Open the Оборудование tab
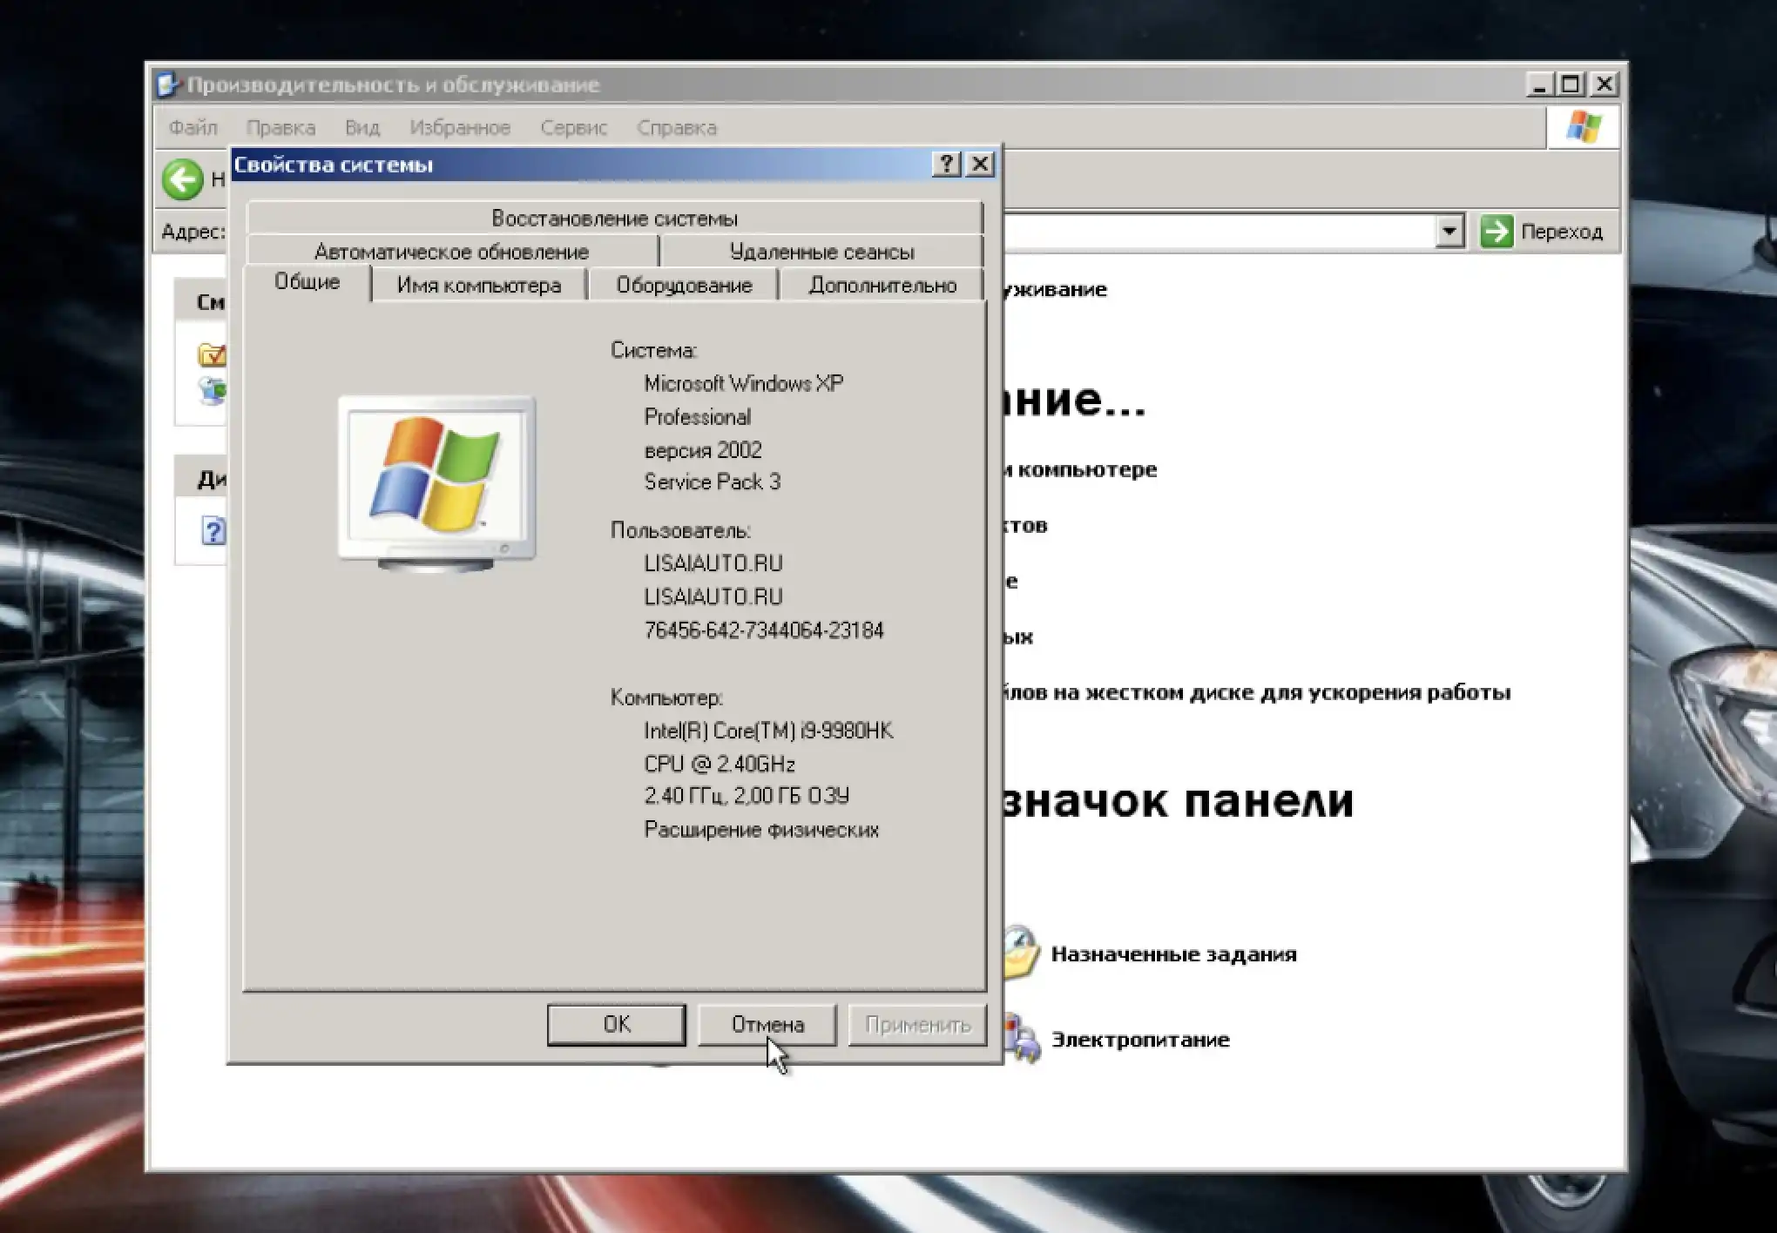The height and width of the screenshot is (1233, 1777). point(684,286)
